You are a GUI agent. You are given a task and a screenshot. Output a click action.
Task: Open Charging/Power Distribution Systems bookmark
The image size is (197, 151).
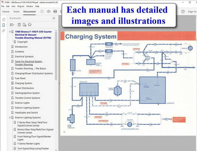[x=34, y=73]
